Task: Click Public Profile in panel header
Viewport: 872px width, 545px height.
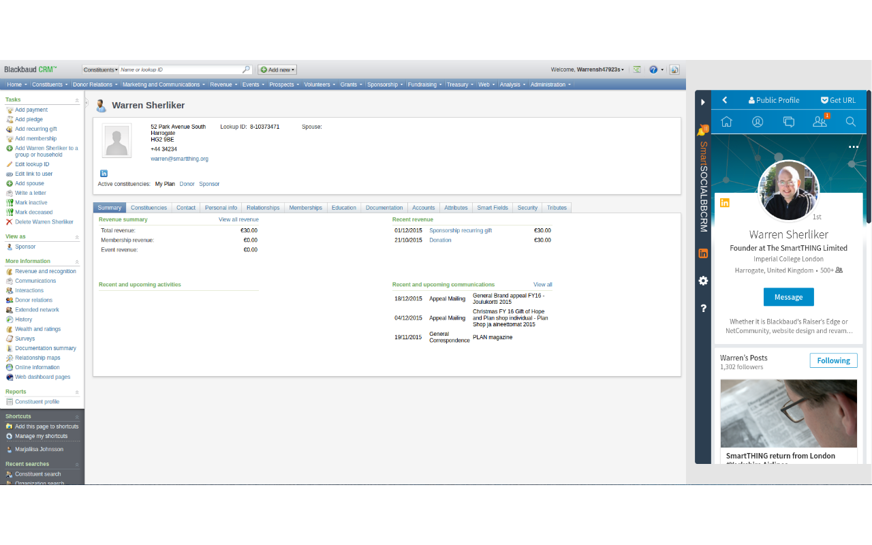Action: click(x=774, y=100)
